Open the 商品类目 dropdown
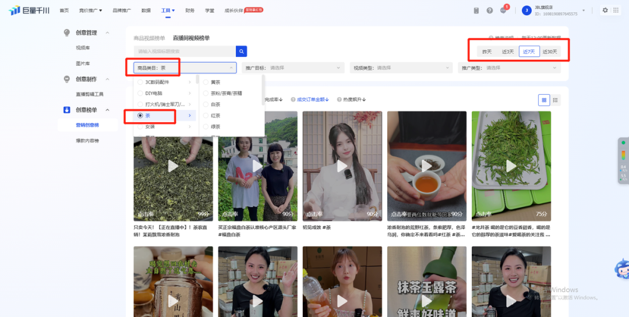 (185, 68)
